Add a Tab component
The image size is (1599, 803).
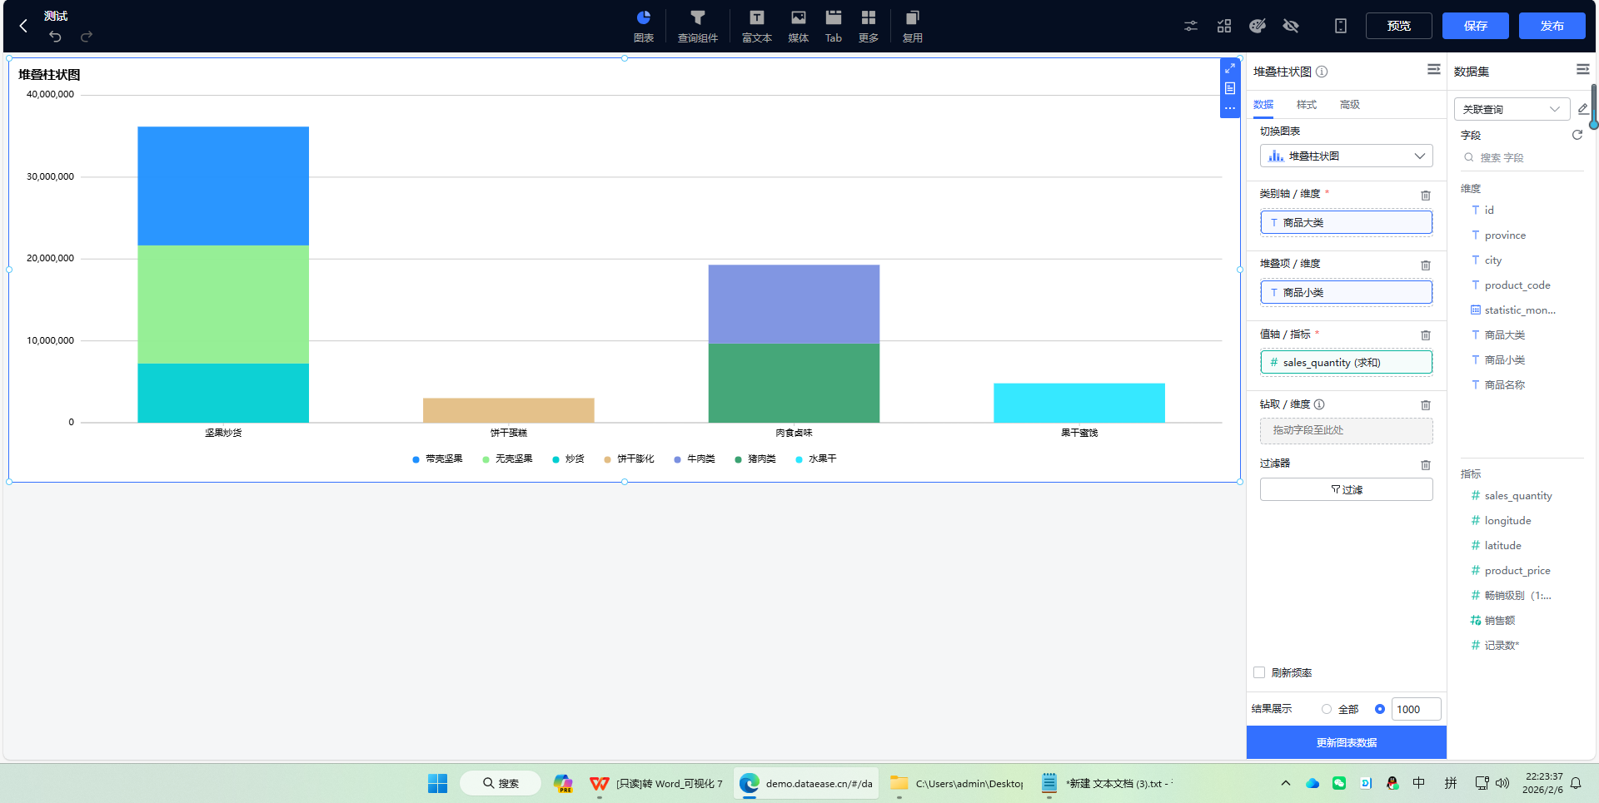(834, 26)
